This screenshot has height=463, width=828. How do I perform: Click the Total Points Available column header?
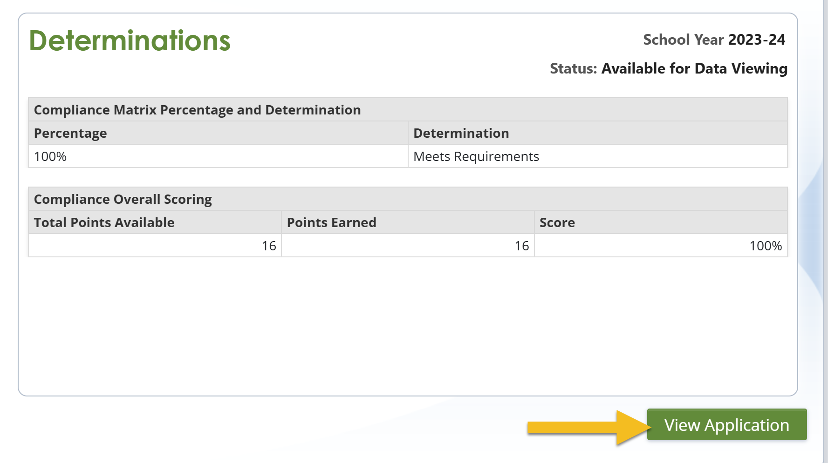[x=104, y=223]
